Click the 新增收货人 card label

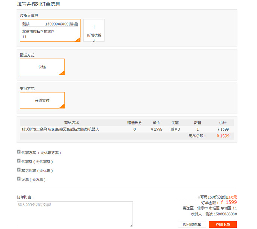[94, 38]
